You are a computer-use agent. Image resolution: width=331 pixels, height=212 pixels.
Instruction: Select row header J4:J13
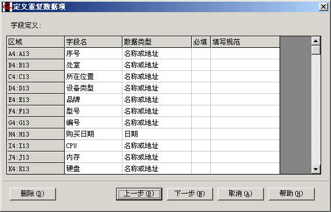36,157
